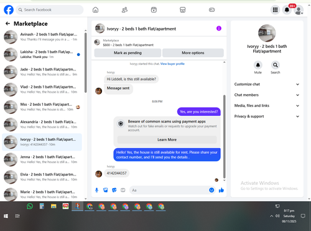Click the Search Facebook box
Image resolution: width=311 pixels, height=231 pixels.
click(x=50, y=10)
